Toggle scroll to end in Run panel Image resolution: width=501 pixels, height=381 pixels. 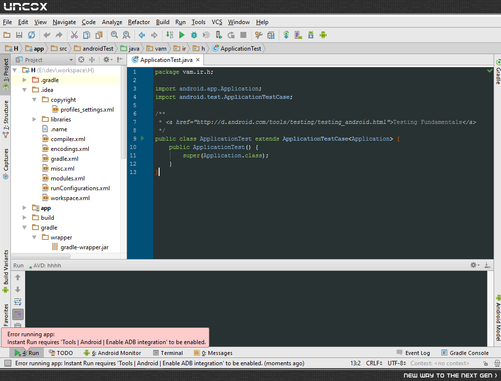18,314
